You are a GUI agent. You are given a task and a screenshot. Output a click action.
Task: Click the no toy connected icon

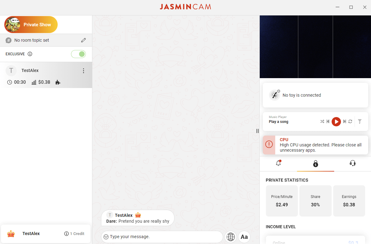(275, 95)
